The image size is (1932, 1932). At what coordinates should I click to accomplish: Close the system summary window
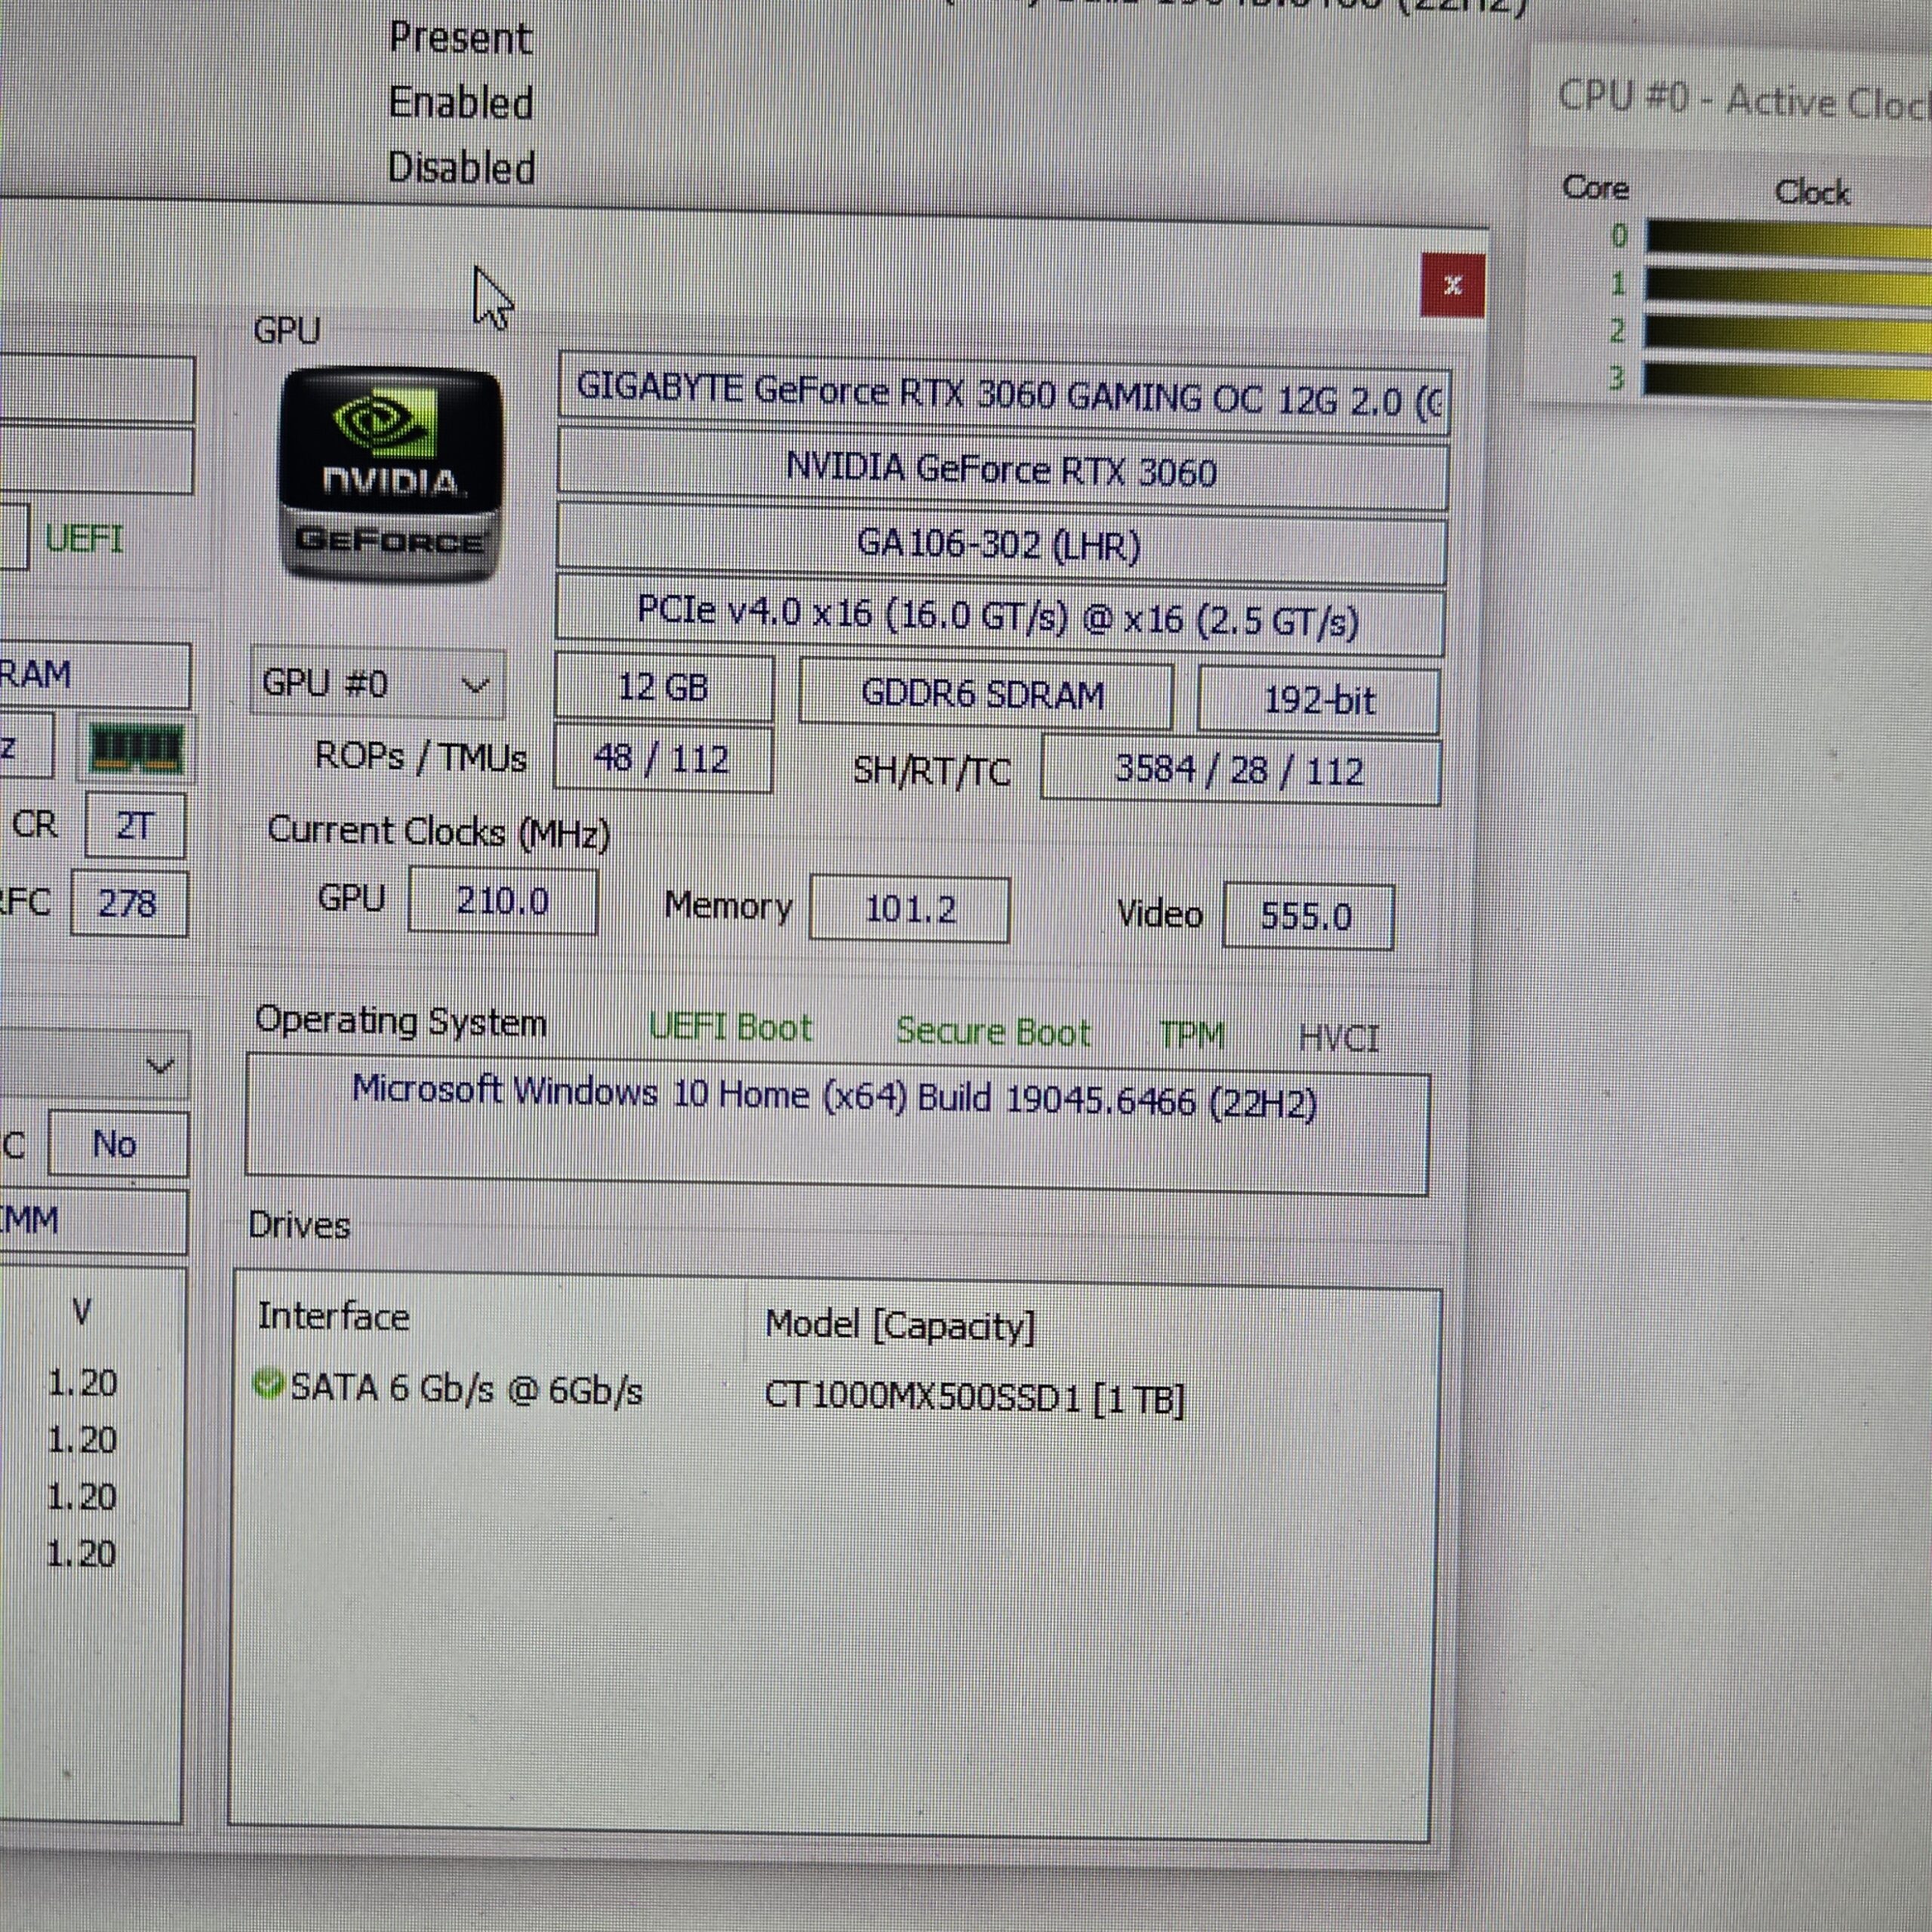point(1452,285)
